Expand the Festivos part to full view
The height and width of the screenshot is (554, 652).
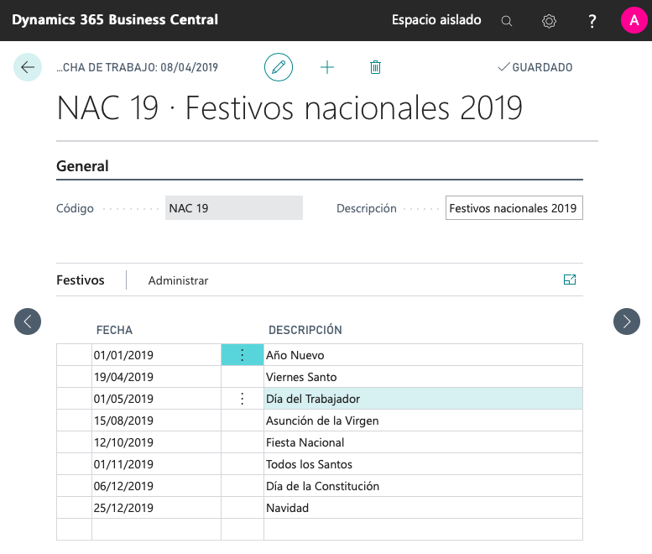tap(570, 280)
